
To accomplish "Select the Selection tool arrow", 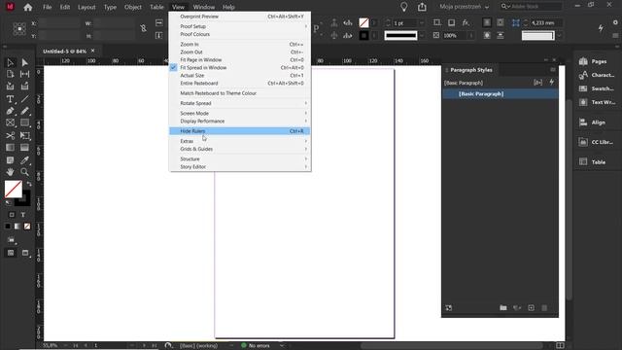I will tap(11, 62).
